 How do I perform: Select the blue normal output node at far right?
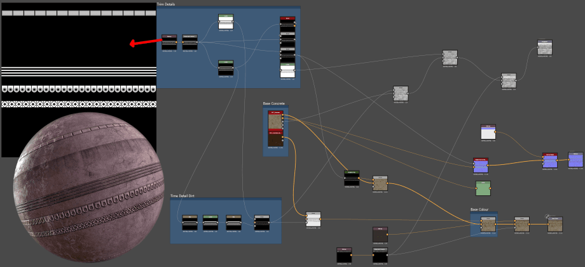point(575,160)
